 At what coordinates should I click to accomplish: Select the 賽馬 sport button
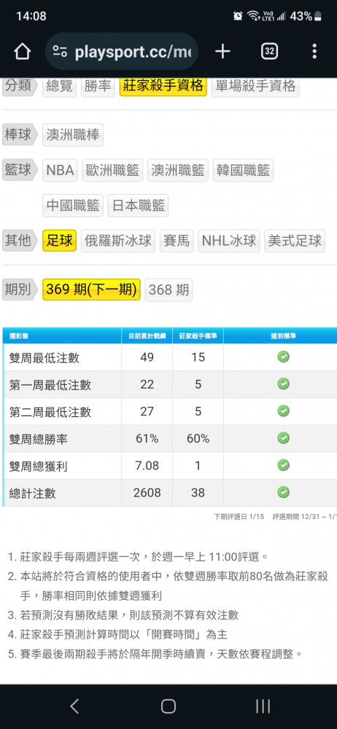[177, 241]
